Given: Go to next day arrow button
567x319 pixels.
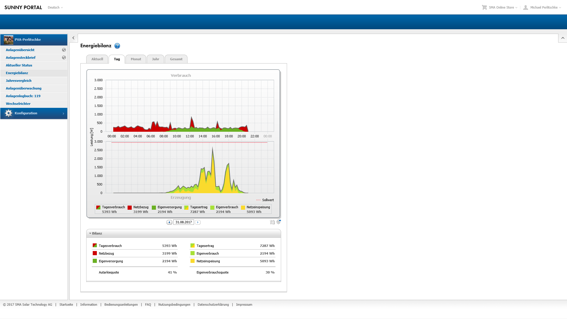Looking at the screenshot, I should click(198, 222).
